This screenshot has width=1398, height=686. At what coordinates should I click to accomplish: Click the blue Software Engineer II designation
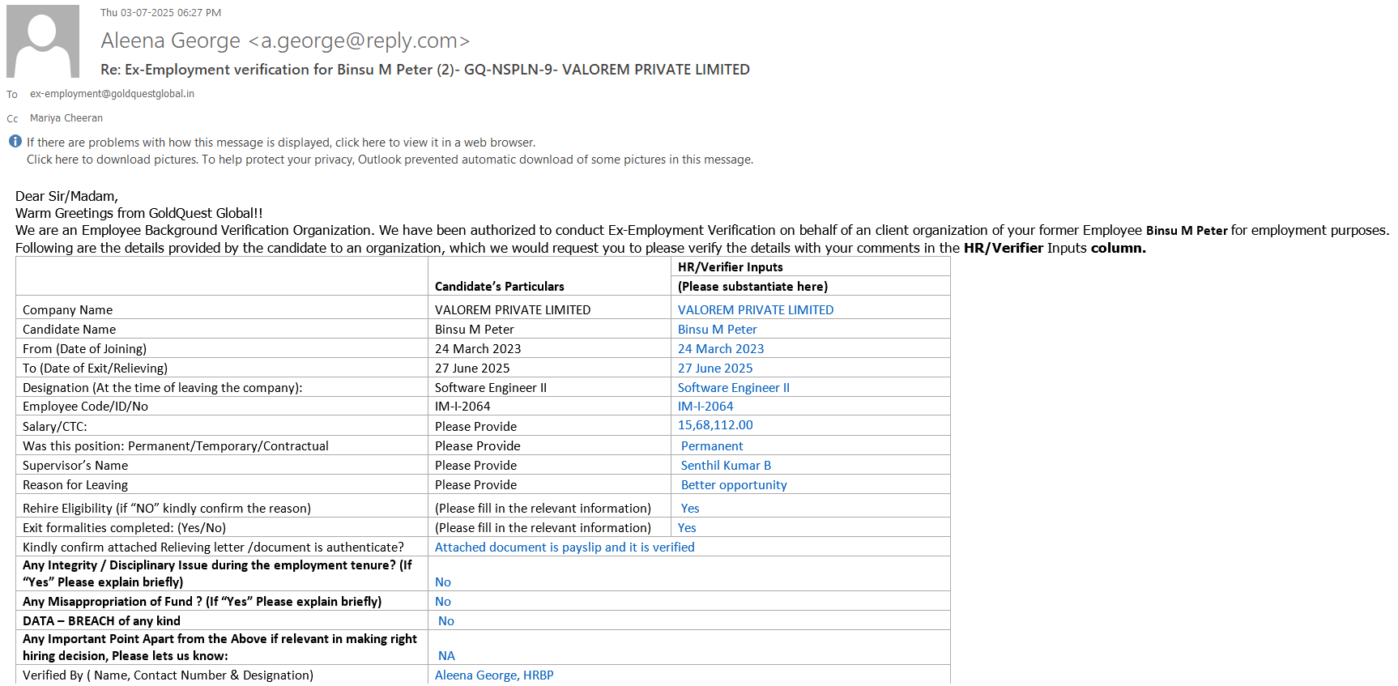point(733,388)
